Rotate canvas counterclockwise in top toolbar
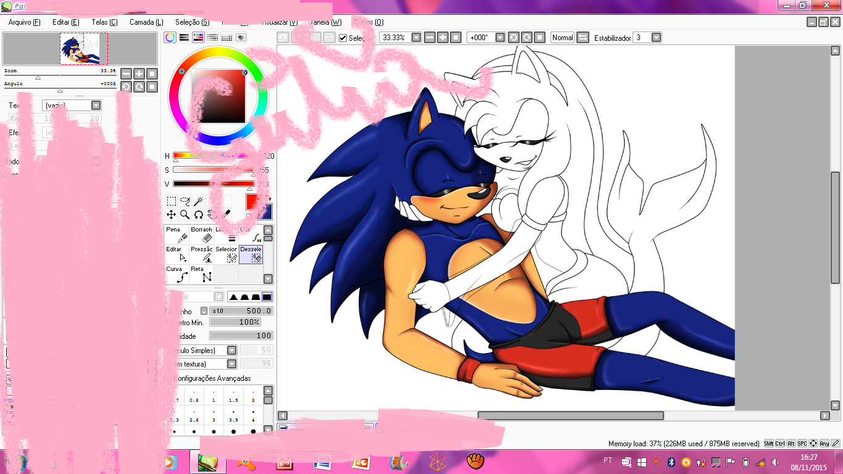This screenshot has height=474, width=843. (513, 38)
